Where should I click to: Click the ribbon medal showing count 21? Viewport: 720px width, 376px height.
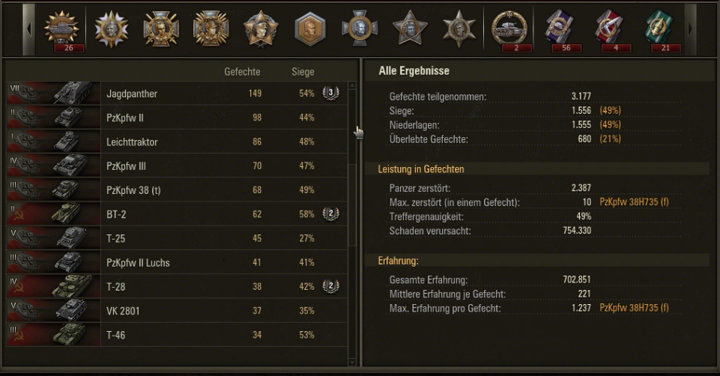point(661,28)
